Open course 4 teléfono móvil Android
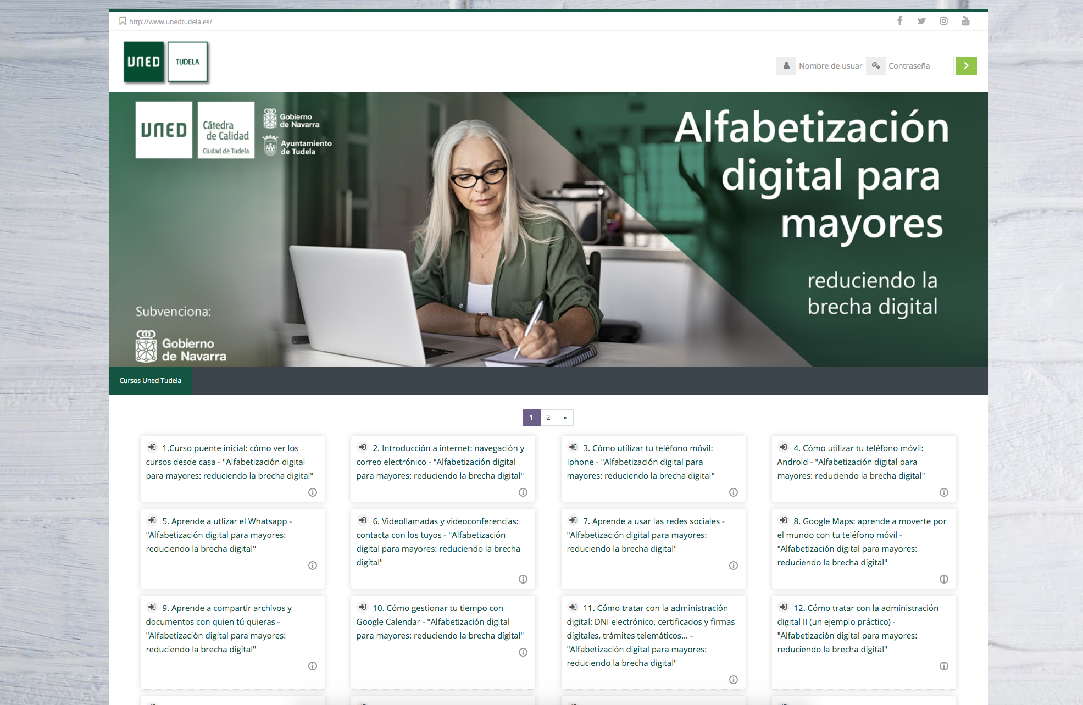Image resolution: width=1083 pixels, height=705 pixels. point(851,462)
